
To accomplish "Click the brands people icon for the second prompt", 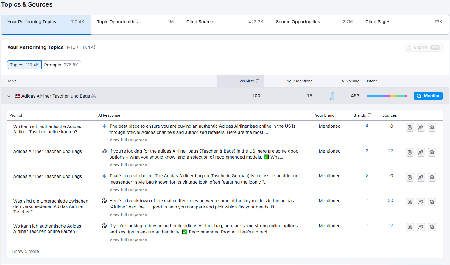I will pyautogui.click(x=421, y=152).
